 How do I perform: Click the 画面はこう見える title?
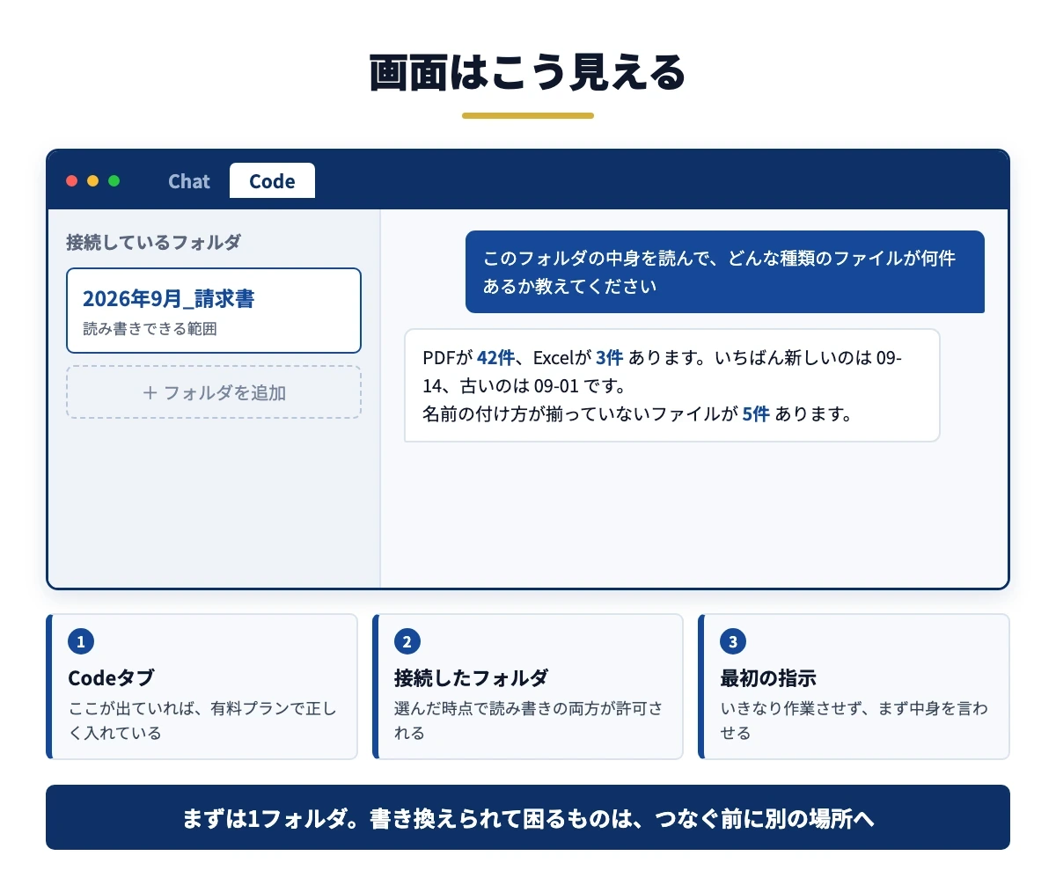pyautogui.click(x=528, y=74)
